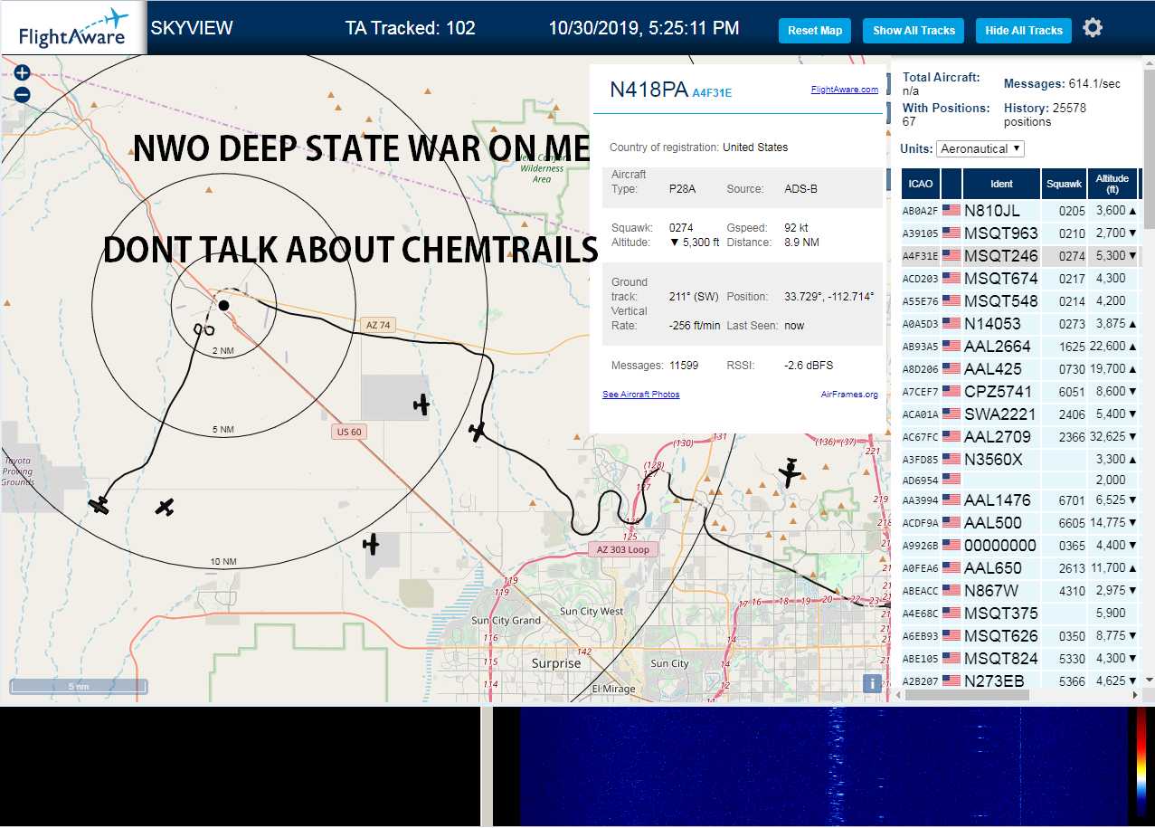Select the N273EB aircraft row
The image size is (1155, 828).
pos(1021,680)
